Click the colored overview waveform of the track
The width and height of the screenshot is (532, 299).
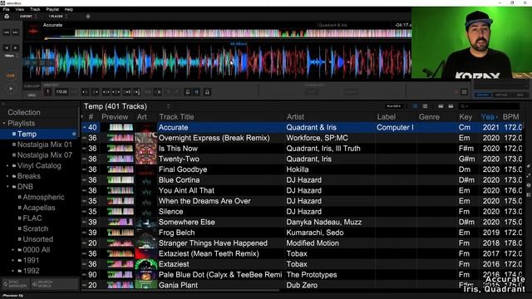click(x=227, y=33)
